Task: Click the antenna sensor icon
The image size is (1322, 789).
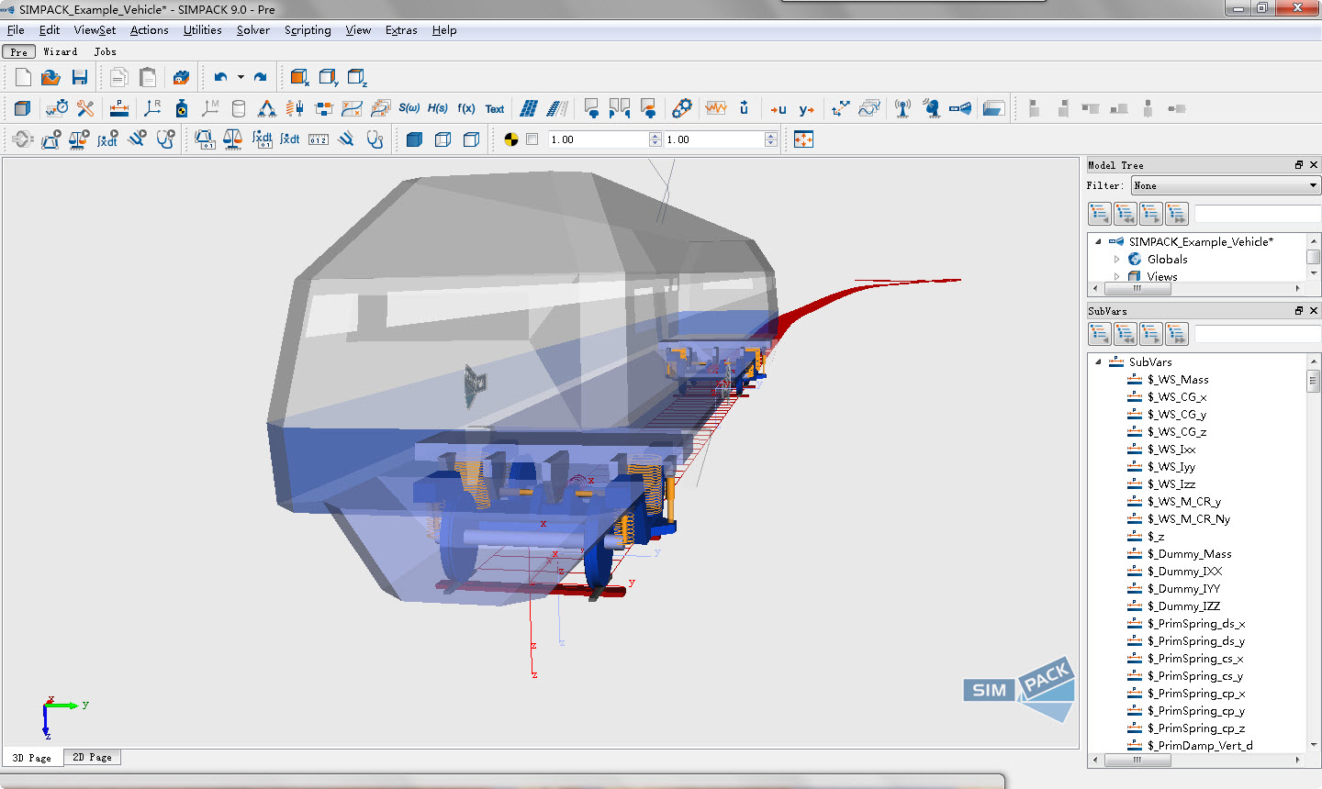Action: [903, 108]
